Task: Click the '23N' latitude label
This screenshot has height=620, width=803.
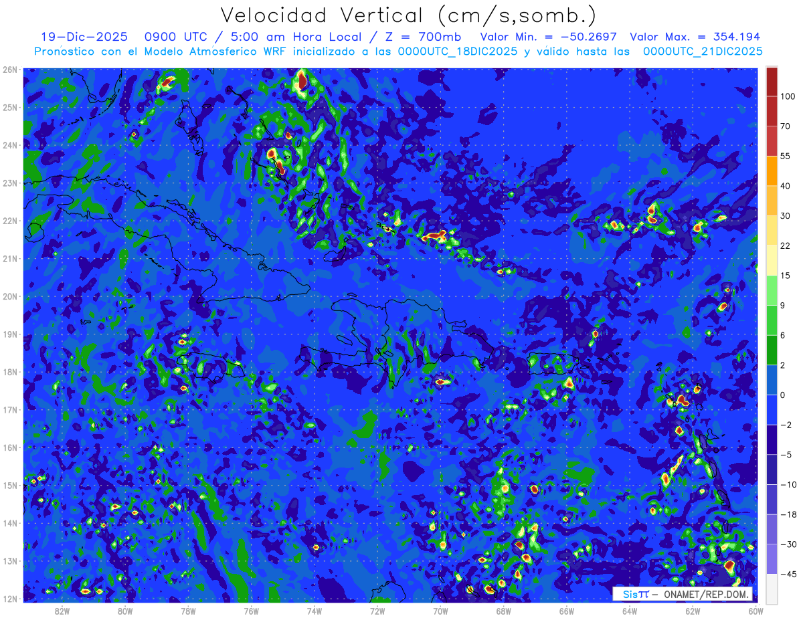Action: coord(10,183)
